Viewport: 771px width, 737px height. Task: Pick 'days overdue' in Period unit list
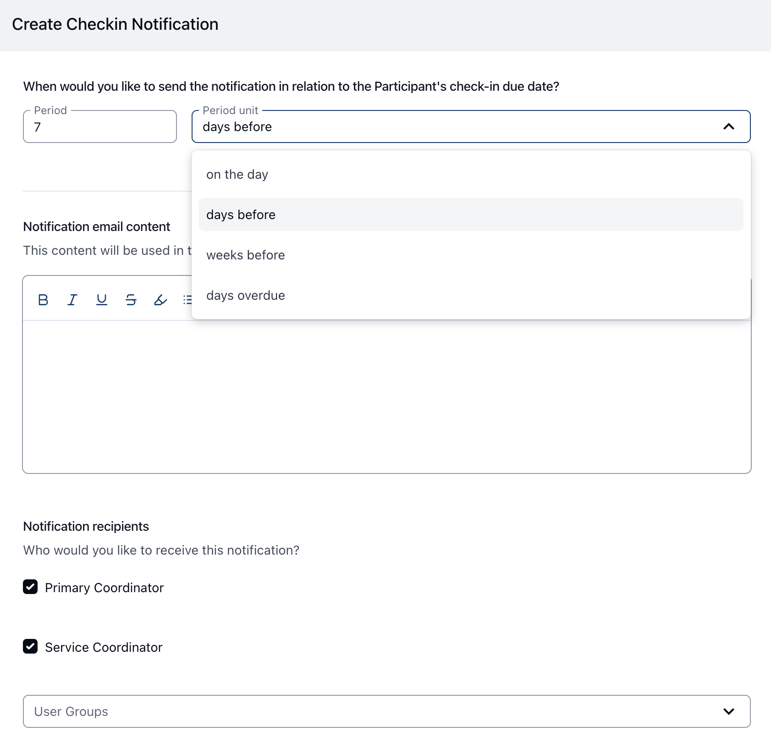coord(246,296)
